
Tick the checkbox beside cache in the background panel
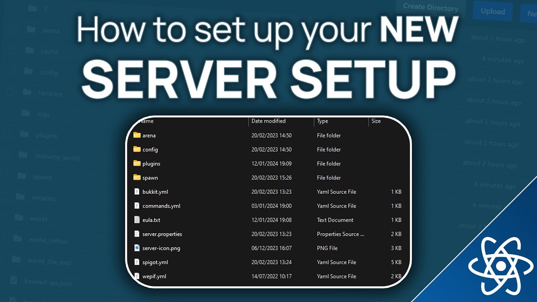tap(13, 49)
